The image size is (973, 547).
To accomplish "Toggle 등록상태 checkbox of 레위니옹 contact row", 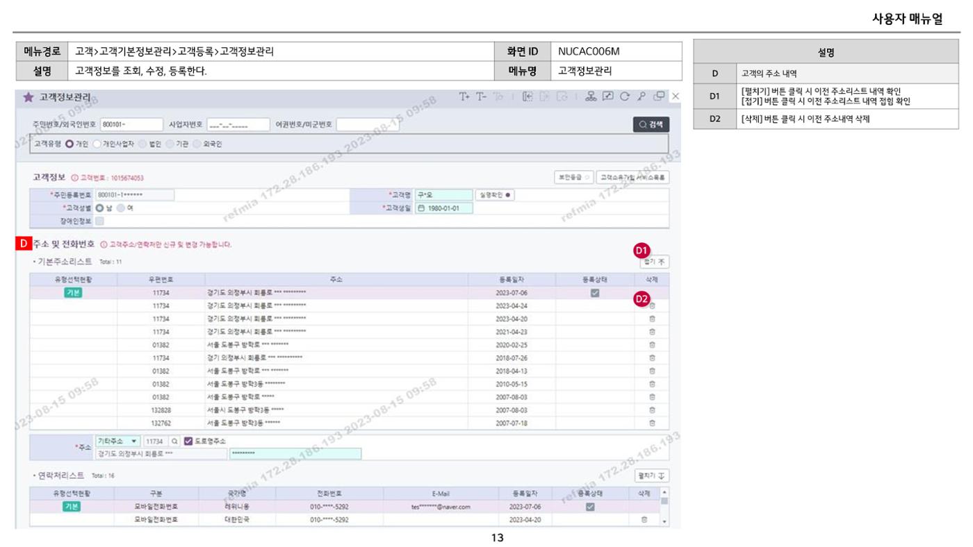I will tap(589, 507).
